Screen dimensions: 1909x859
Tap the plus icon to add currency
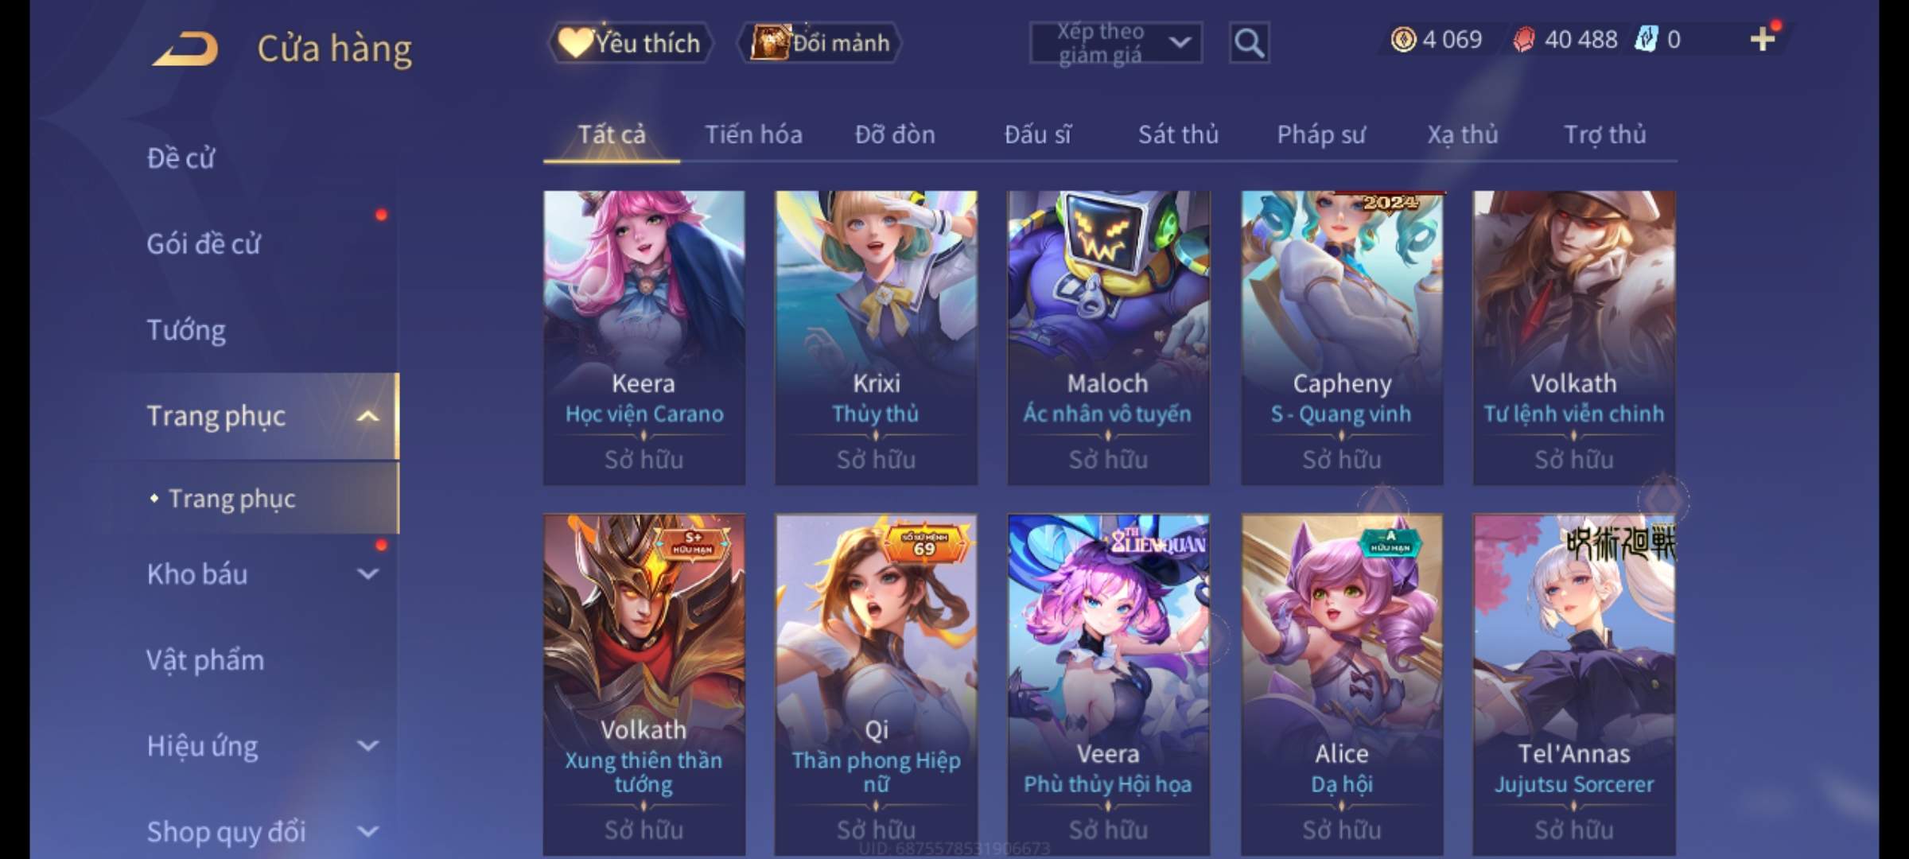pos(1763,39)
